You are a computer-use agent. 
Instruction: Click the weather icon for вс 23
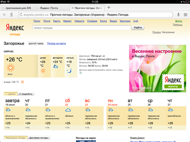point(88,109)
